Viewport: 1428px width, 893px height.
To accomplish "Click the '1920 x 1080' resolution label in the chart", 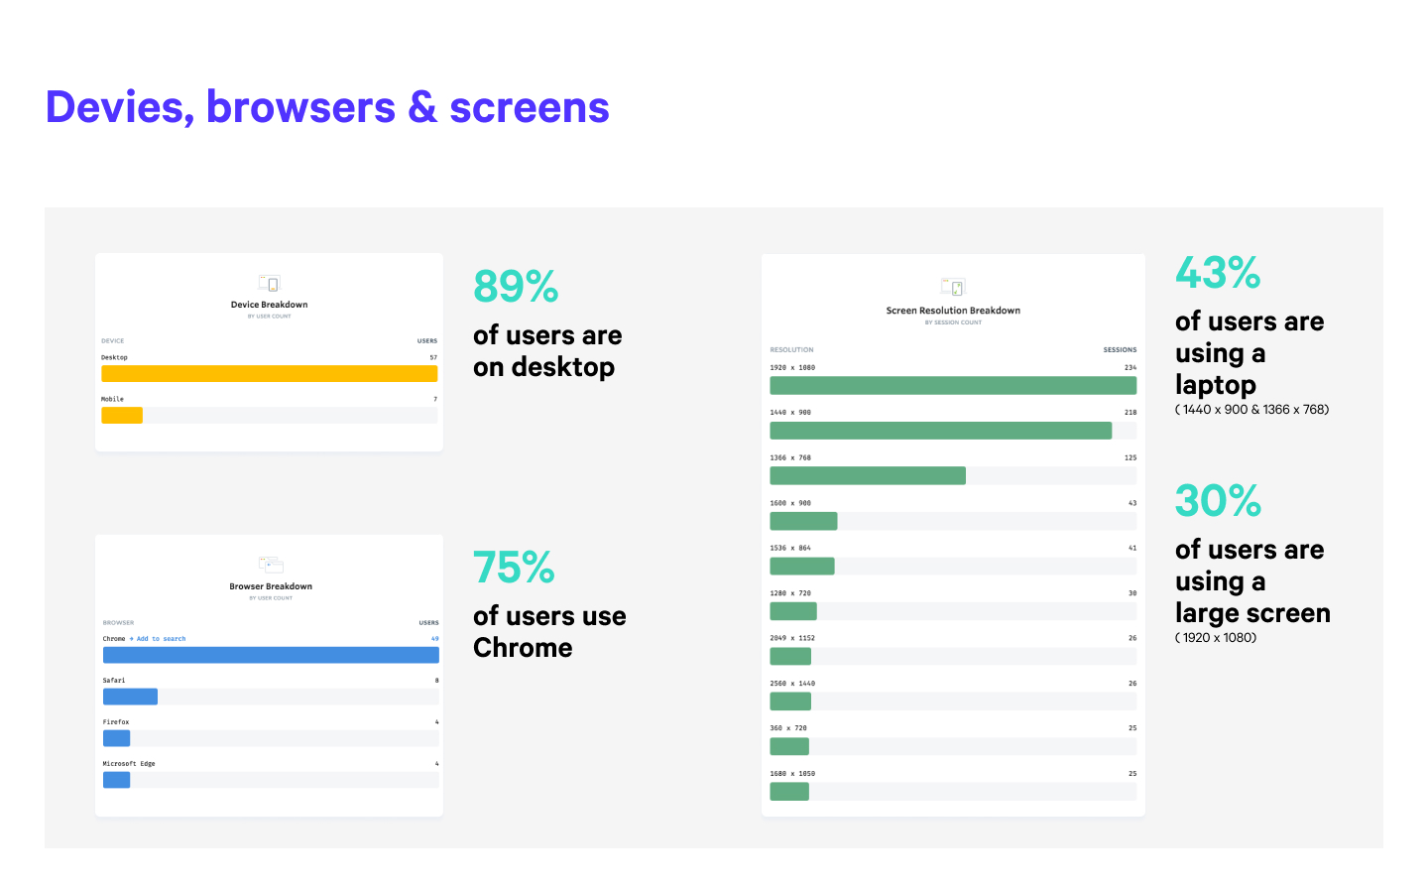I will 792,367.
